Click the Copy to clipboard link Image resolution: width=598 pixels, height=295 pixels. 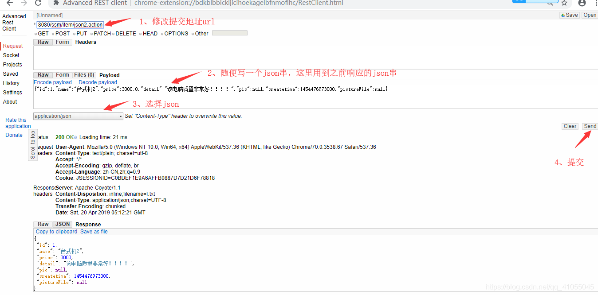click(x=56, y=231)
